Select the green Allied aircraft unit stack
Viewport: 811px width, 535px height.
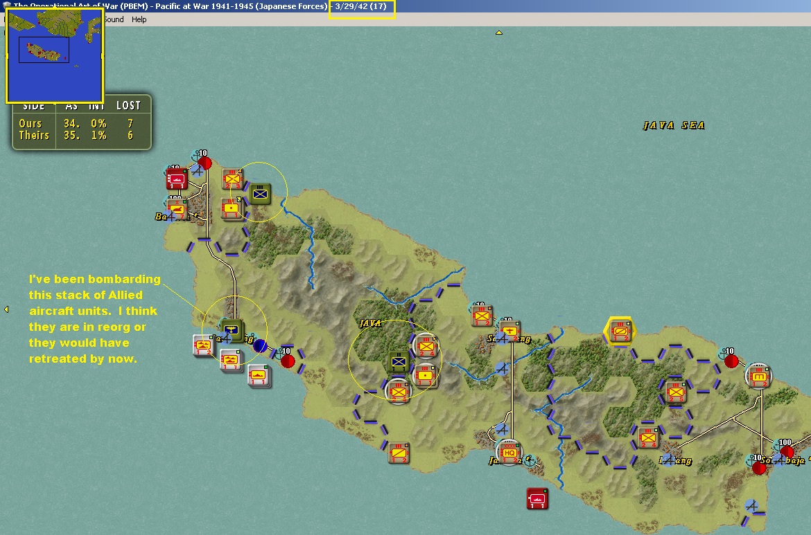click(x=232, y=329)
